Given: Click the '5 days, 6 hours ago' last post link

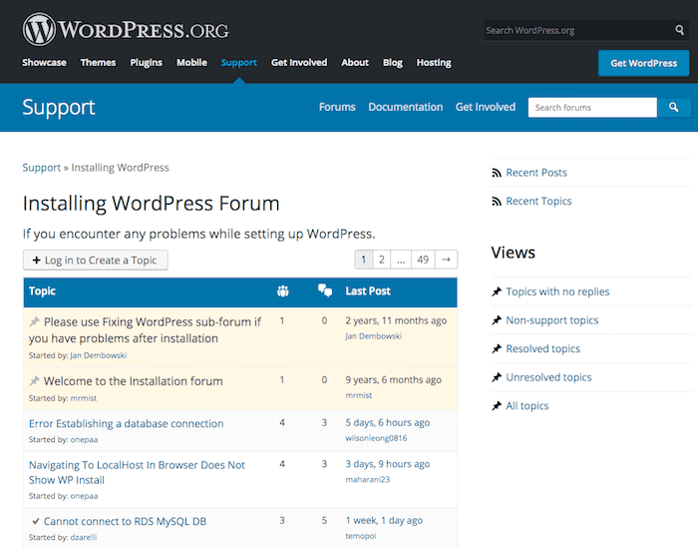Looking at the screenshot, I should click(388, 422).
